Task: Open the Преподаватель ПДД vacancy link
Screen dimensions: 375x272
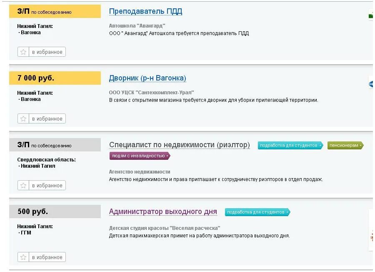Action: 145,12
